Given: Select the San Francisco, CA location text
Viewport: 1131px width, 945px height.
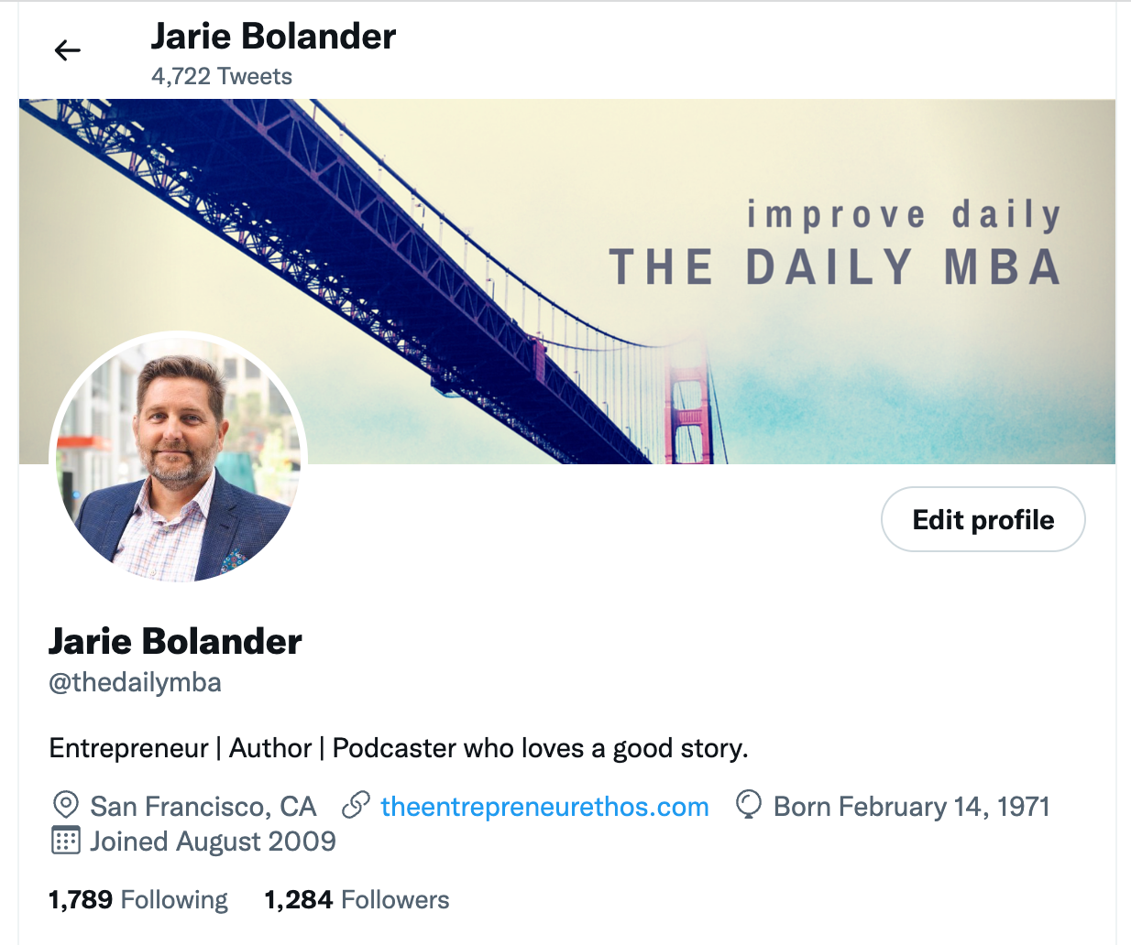Looking at the screenshot, I should click(203, 807).
